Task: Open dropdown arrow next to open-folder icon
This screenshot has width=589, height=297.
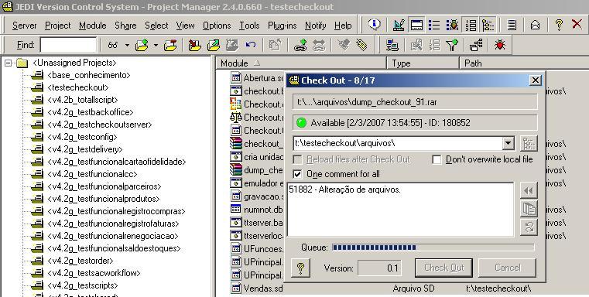Action: [156, 46]
